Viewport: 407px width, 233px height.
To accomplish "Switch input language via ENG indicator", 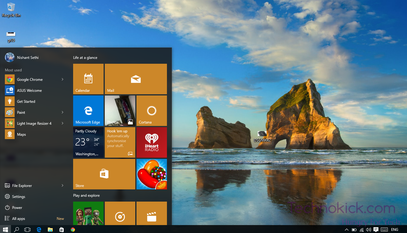I will pyautogui.click(x=394, y=229).
